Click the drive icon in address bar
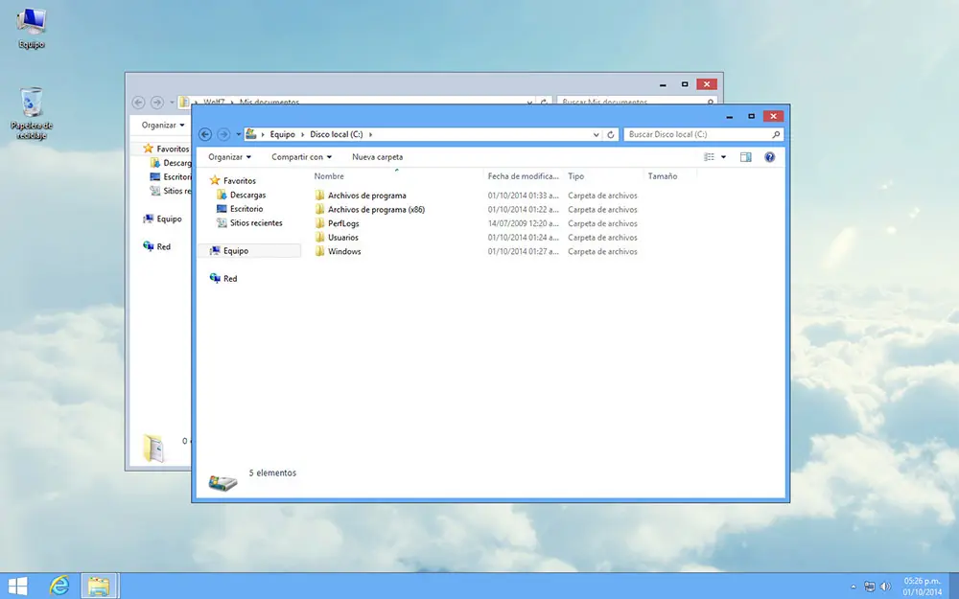 250,134
